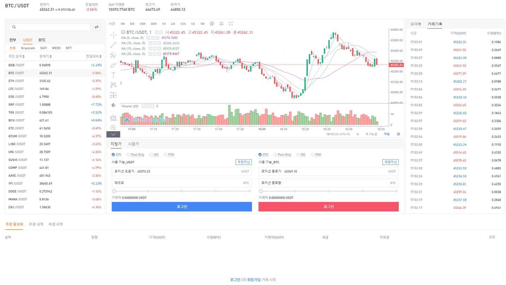
Task: Toggle fullscreen chart mode
Action: pyautogui.click(x=231, y=24)
